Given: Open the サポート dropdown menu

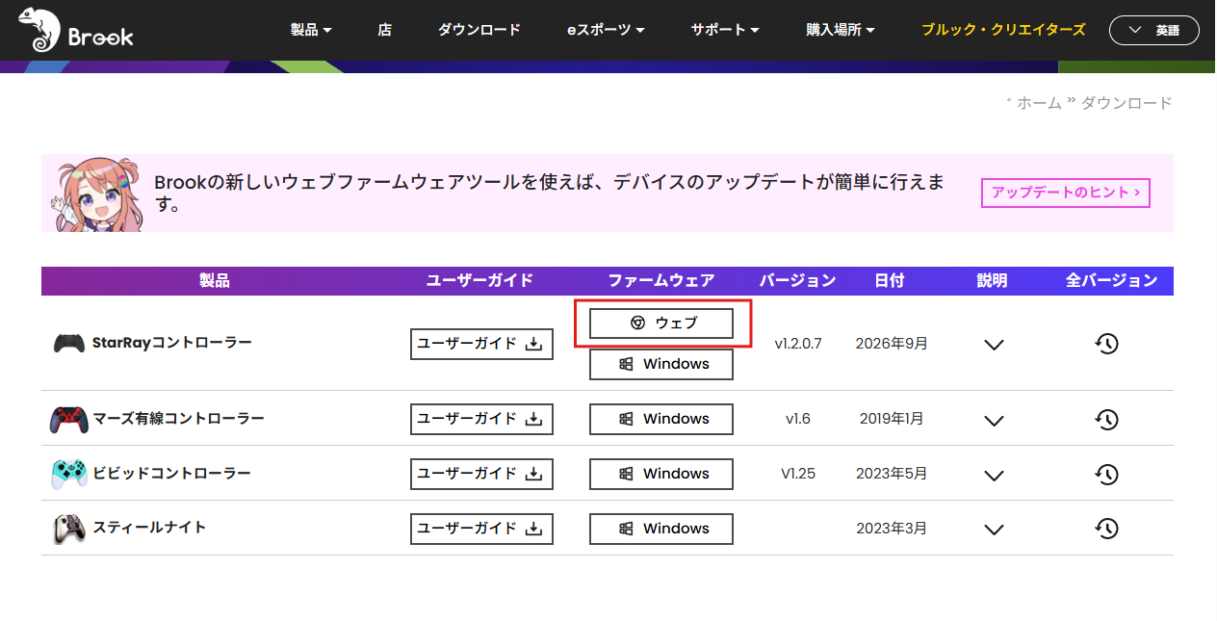Looking at the screenshot, I should (725, 30).
